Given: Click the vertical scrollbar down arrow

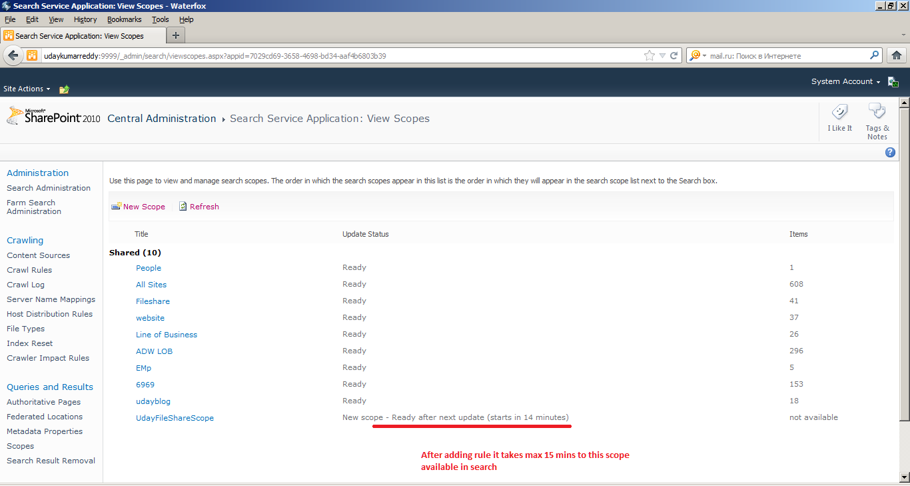Looking at the screenshot, I should (904, 477).
